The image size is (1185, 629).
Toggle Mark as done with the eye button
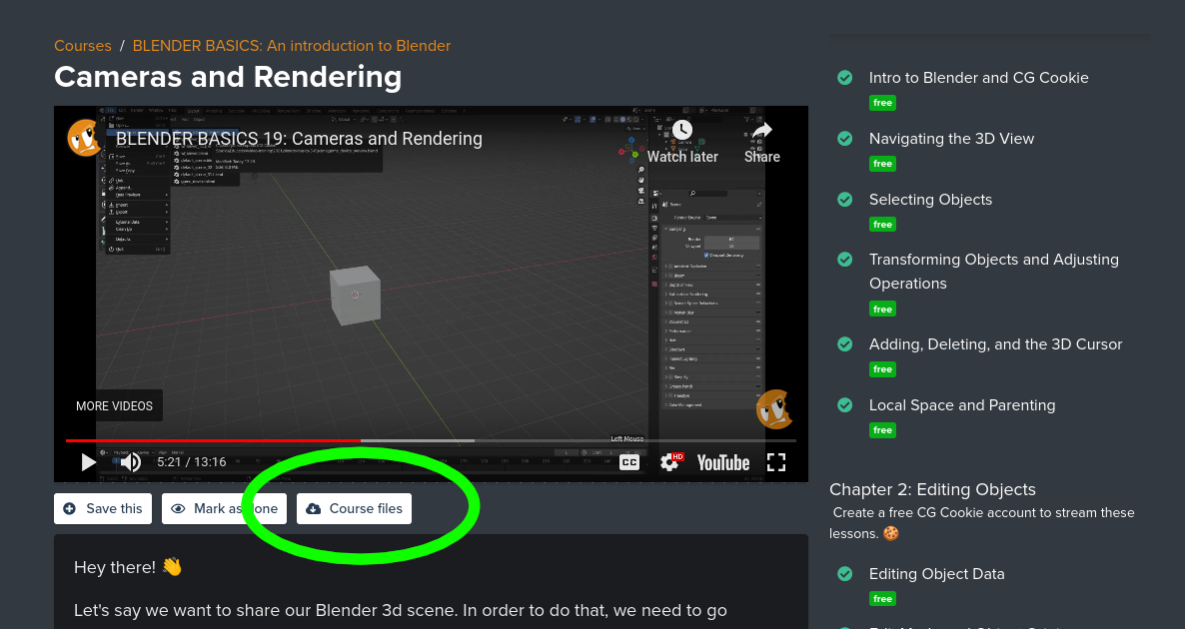coord(225,509)
